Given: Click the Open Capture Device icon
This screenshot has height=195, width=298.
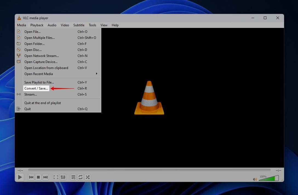Looking at the screenshot, I should [x=19, y=62].
